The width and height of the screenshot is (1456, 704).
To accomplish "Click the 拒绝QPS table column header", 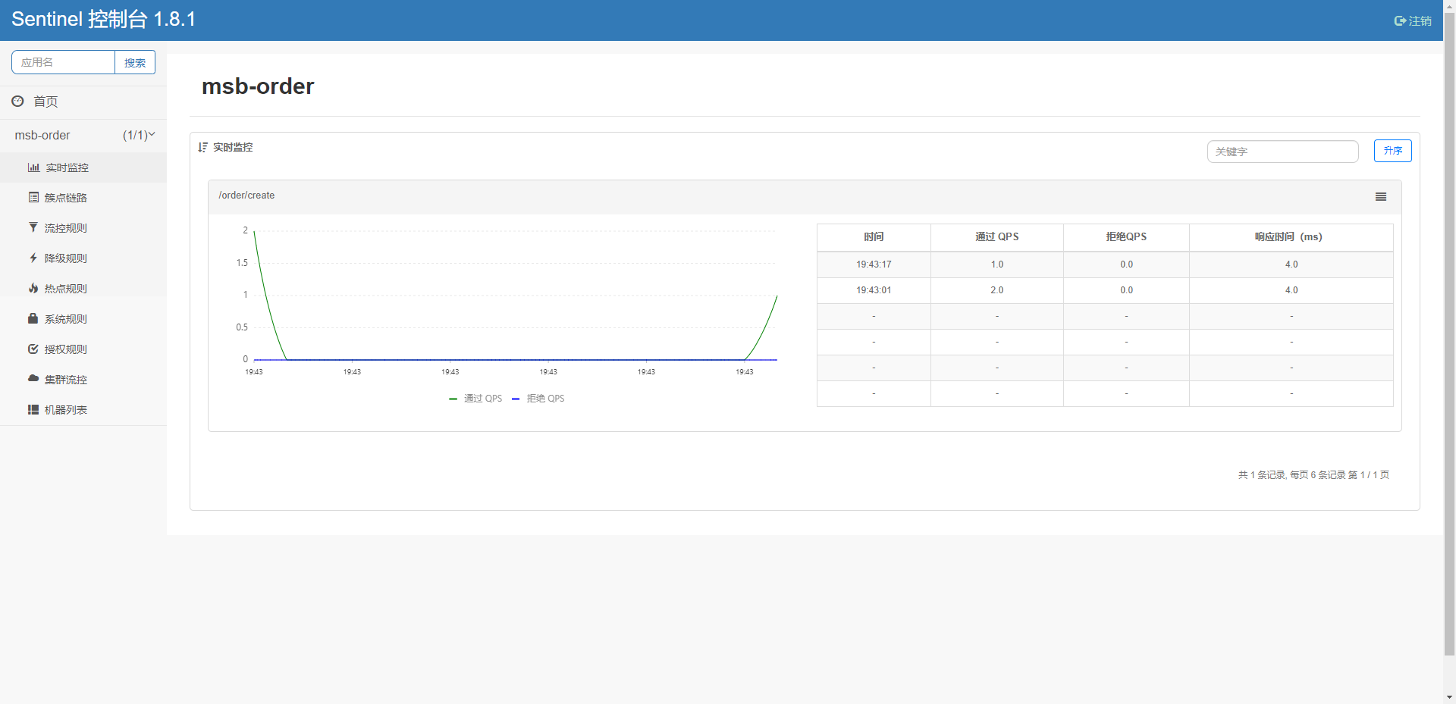I will click(1126, 237).
